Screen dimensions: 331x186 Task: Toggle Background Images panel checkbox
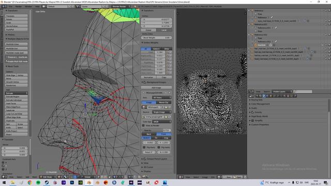(x=145, y=82)
